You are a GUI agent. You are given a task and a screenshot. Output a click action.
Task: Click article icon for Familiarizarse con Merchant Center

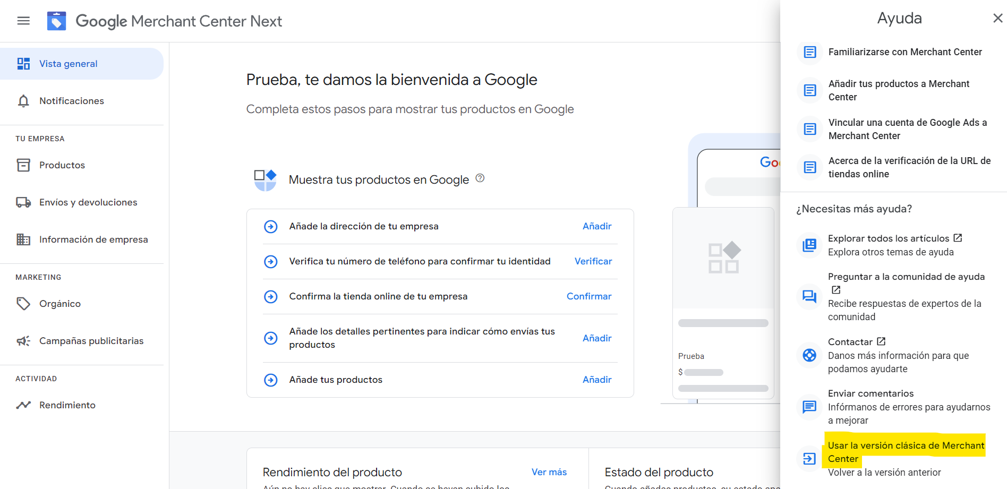810,52
